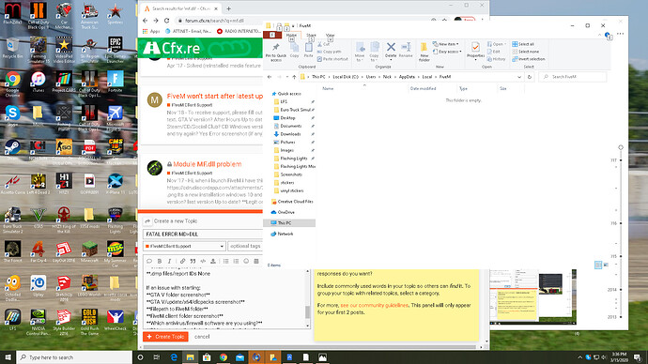Screen dimensions: 648x364
Task: Insert hyperlink in forum post editor
Action: (182, 261)
